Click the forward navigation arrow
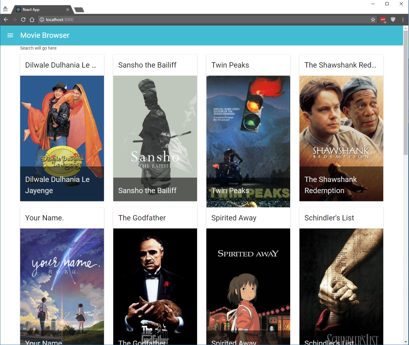Screen dimensions: 409x345 coord(14,20)
